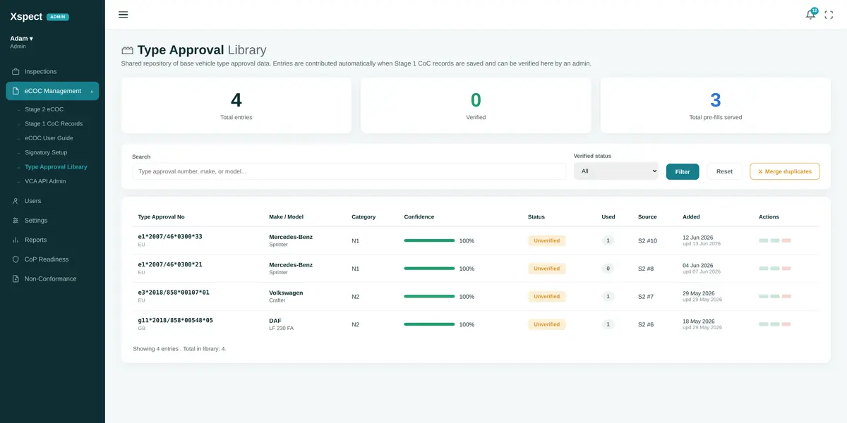Image resolution: width=847 pixels, height=423 pixels.
Task: Click type approval number g11*2018/858*00548*05
Action: coord(175,320)
